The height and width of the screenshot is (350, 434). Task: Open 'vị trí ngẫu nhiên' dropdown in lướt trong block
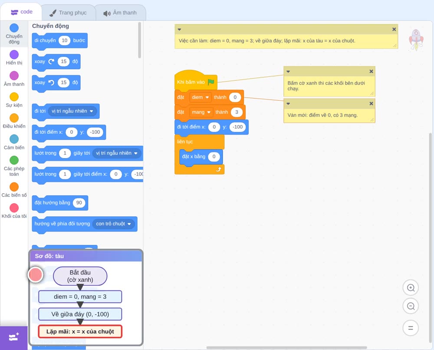click(x=116, y=153)
